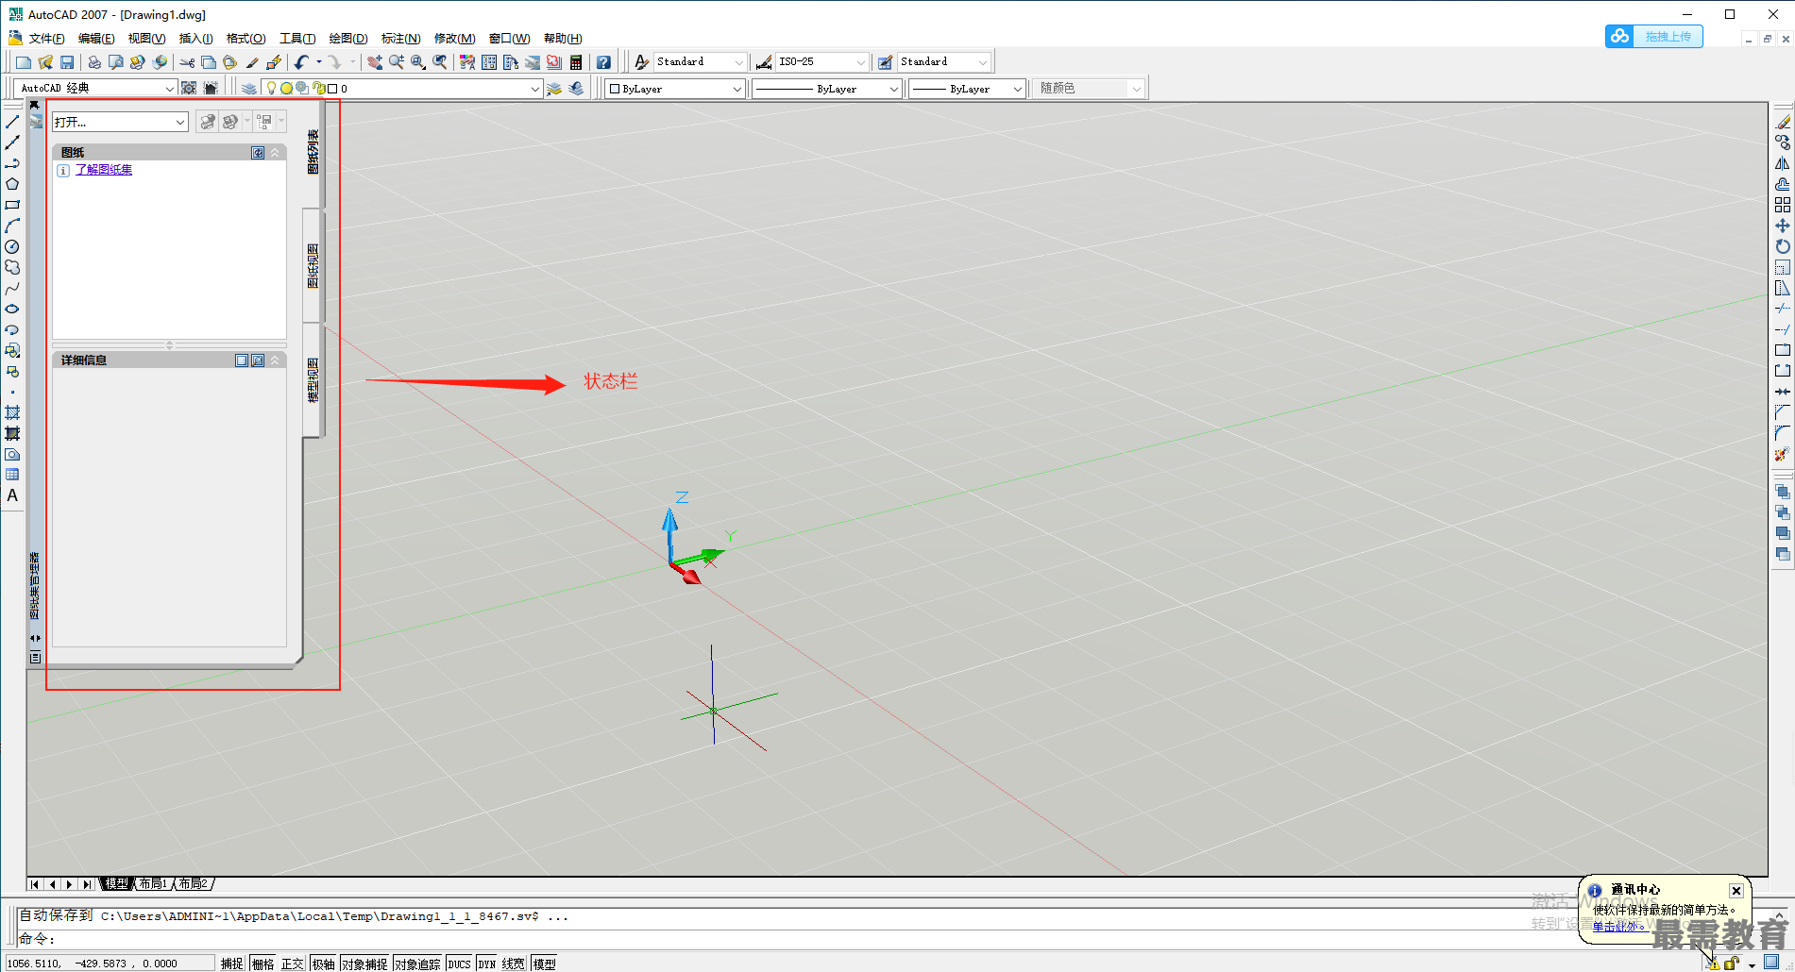Screen dimensions: 1795x972
Task: Click the Match Properties brush icon
Action: point(251,62)
